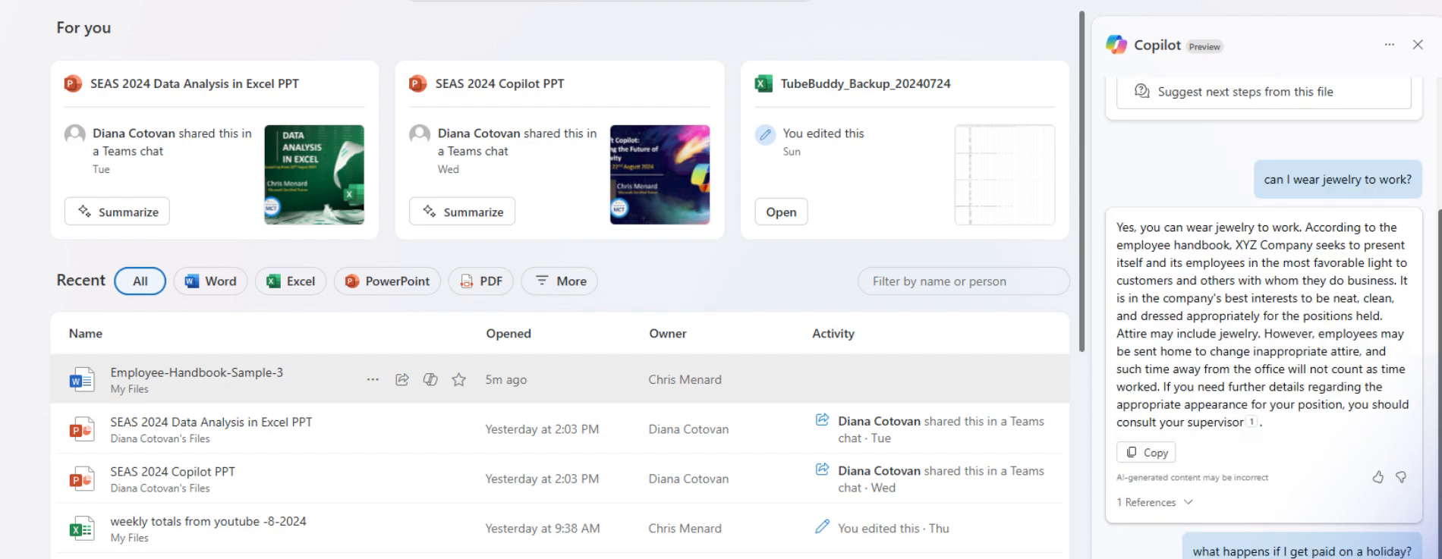The width and height of the screenshot is (1442, 559).
Task: Share the Employee-Handbook-Sample-3 file
Action: click(402, 379)
